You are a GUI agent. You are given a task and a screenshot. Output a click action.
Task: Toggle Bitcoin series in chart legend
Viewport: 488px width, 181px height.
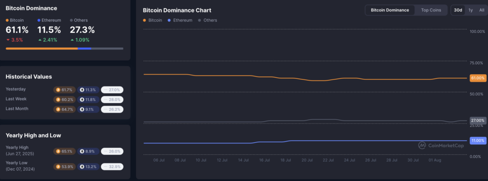pyautogui.click(x=152, y=20)
